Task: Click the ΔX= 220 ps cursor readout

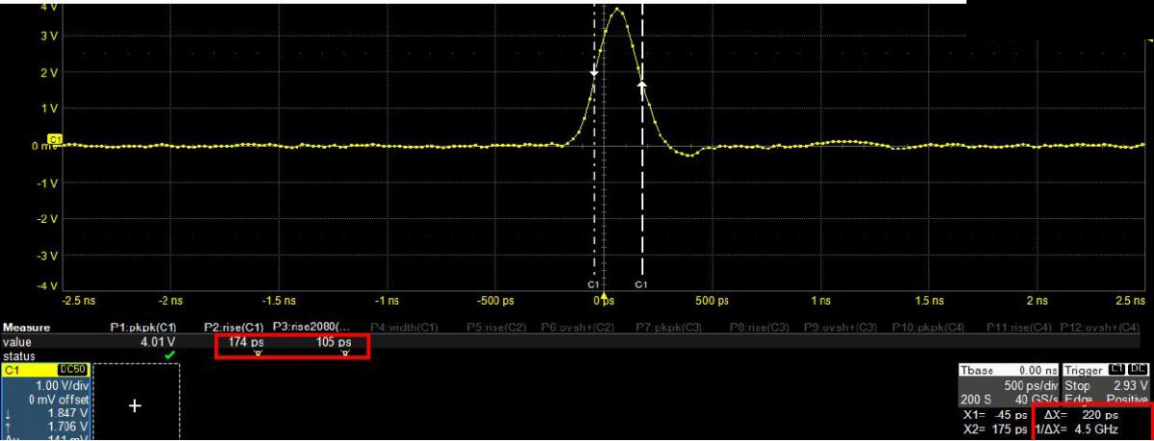Action: (1080, 415)
